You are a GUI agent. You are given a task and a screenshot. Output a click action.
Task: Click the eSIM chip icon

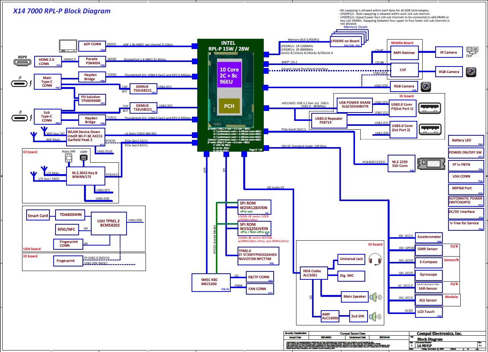(84, 157)
